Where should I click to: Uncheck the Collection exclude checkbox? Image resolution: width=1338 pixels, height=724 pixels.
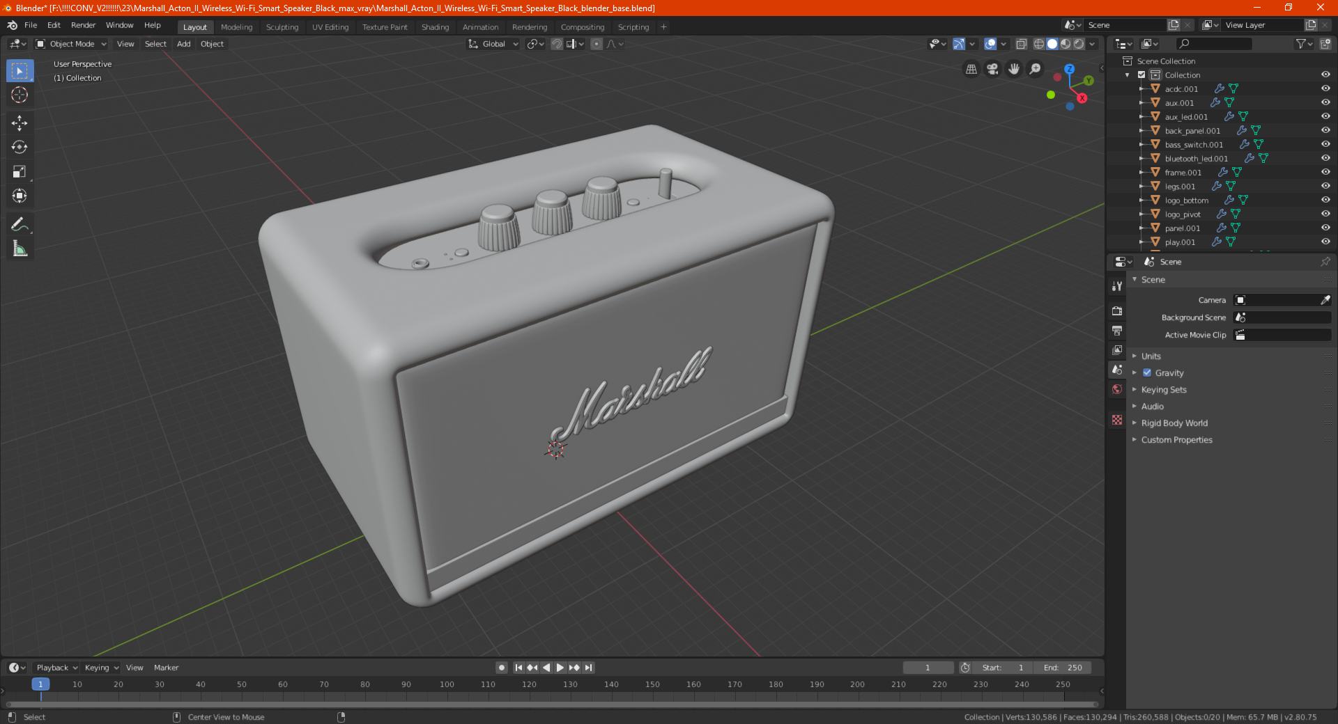[x=1141, y=75]
